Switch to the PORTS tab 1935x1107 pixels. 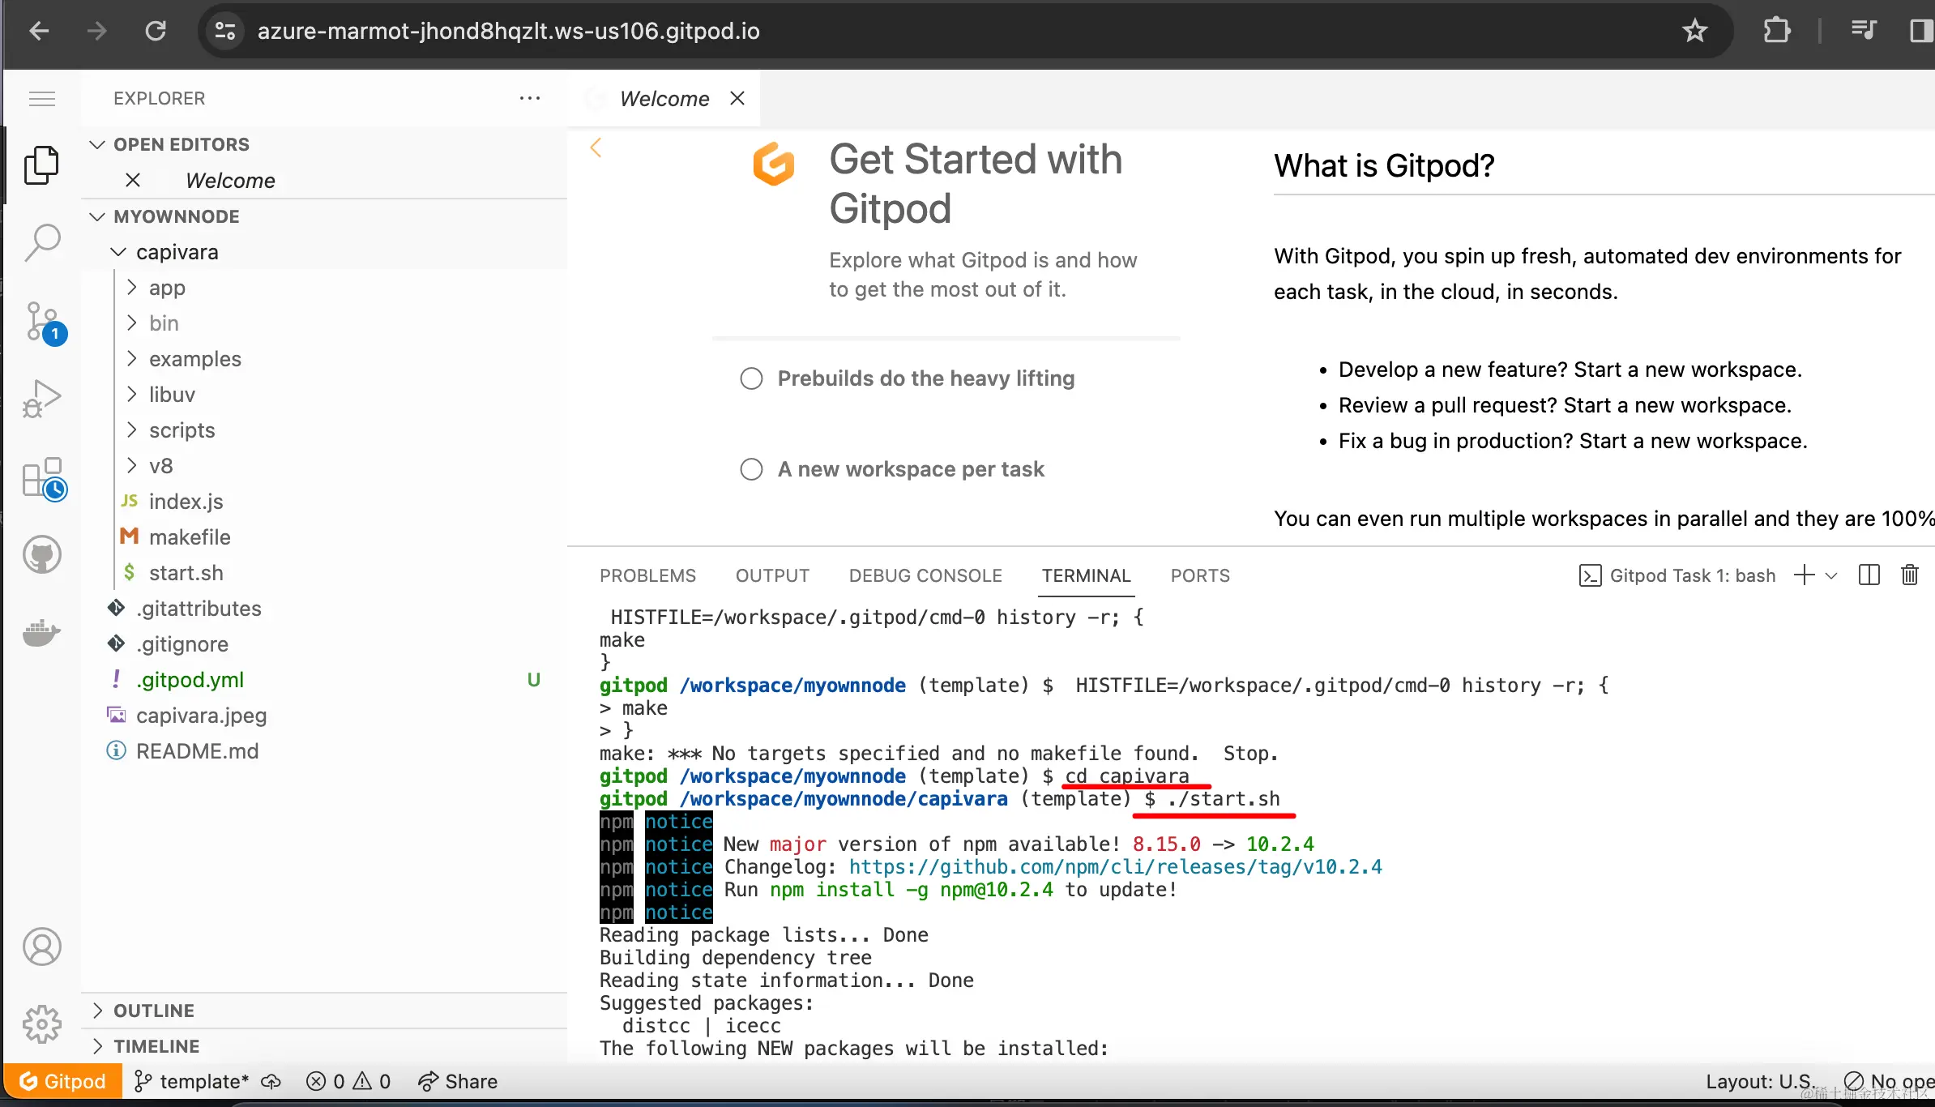pyautogui.click(x=1199, y=575)
